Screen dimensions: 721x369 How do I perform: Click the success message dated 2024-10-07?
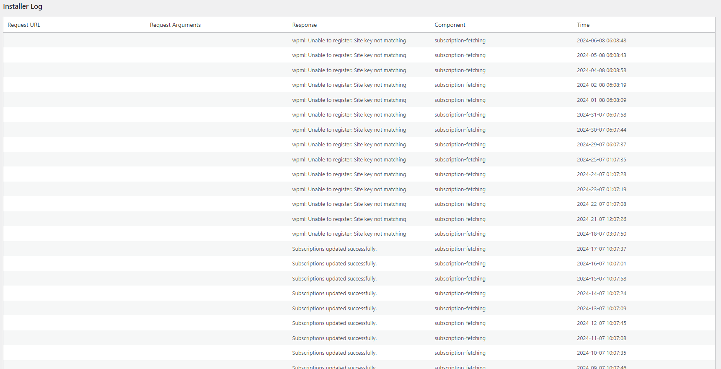point(334,353)
